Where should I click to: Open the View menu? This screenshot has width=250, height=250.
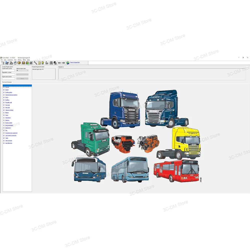(x=5, y=60)
